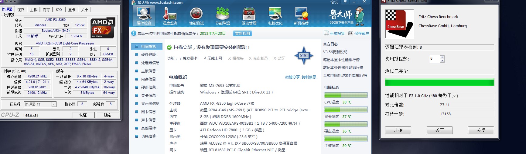This screenshot has width=526, height=154.
Task: Open 新机推荐 new PC recommendation icon
Action: (301, 16)
